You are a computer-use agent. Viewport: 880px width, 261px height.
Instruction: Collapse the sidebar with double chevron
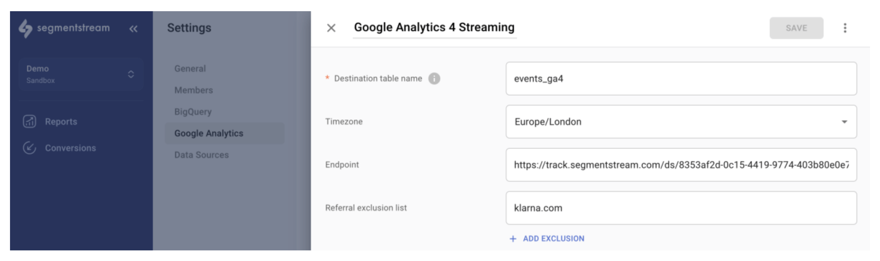133,29
